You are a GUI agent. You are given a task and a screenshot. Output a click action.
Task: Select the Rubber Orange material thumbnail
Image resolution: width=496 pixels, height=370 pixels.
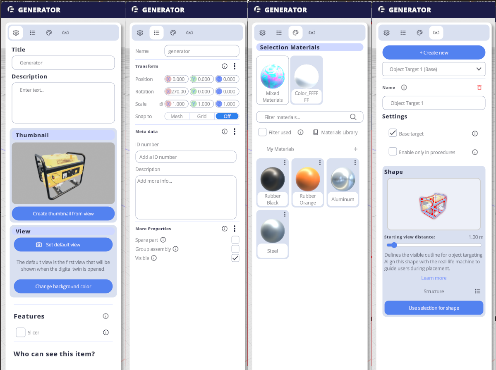(307, 179)
